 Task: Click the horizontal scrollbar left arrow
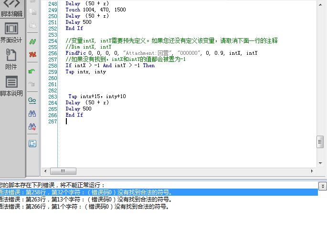tap(46, 171)
